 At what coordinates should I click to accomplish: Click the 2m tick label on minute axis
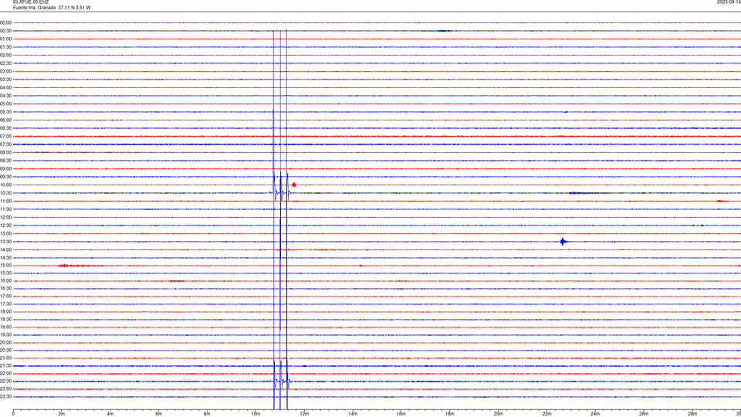(62, 414)
